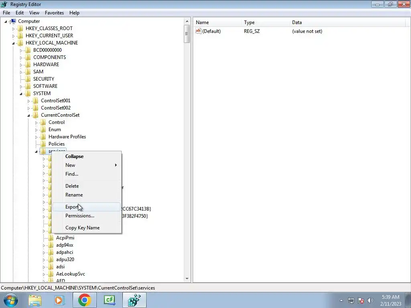Expand the ControlSet001 key

tap(28, 101)
